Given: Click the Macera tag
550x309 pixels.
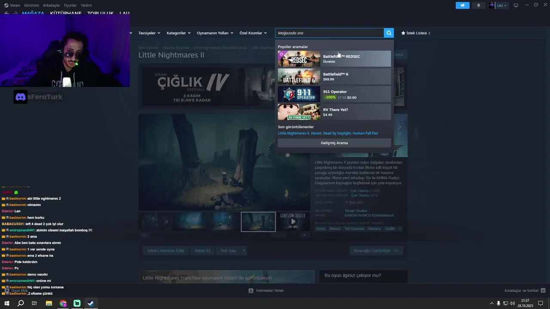Looking at the screenshot, I should click(335, 229).
